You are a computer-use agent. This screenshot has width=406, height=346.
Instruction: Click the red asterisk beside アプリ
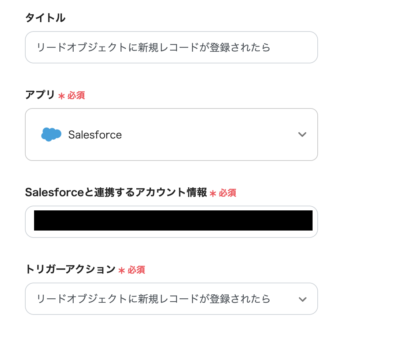pyautogui.click(x=62, y=96)
